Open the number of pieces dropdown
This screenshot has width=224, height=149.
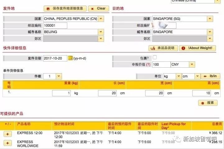(53, 76)
